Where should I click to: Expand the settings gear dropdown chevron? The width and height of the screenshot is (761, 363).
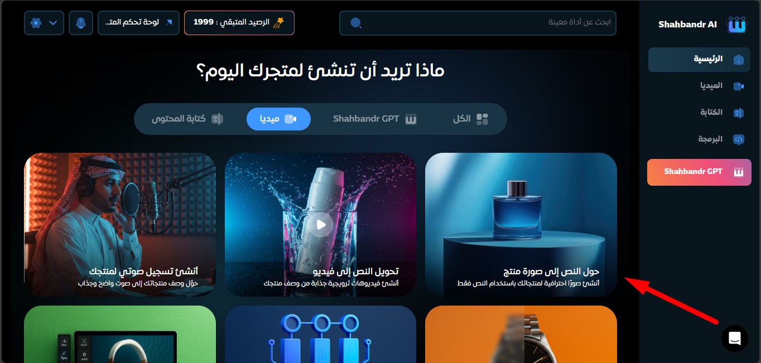53,23
